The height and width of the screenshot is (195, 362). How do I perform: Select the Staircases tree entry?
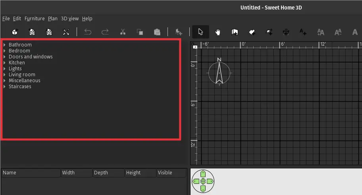tap(20, 87)
